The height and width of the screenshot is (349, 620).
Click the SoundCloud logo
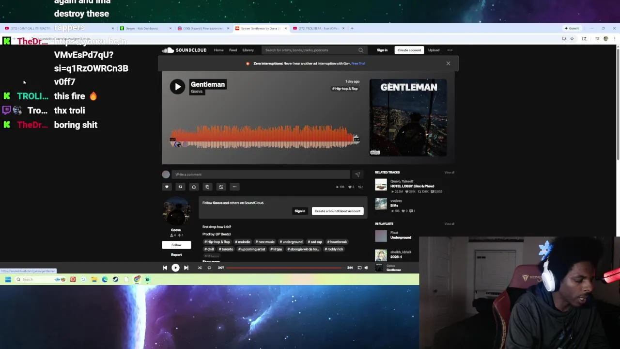[x=184, y=50]
